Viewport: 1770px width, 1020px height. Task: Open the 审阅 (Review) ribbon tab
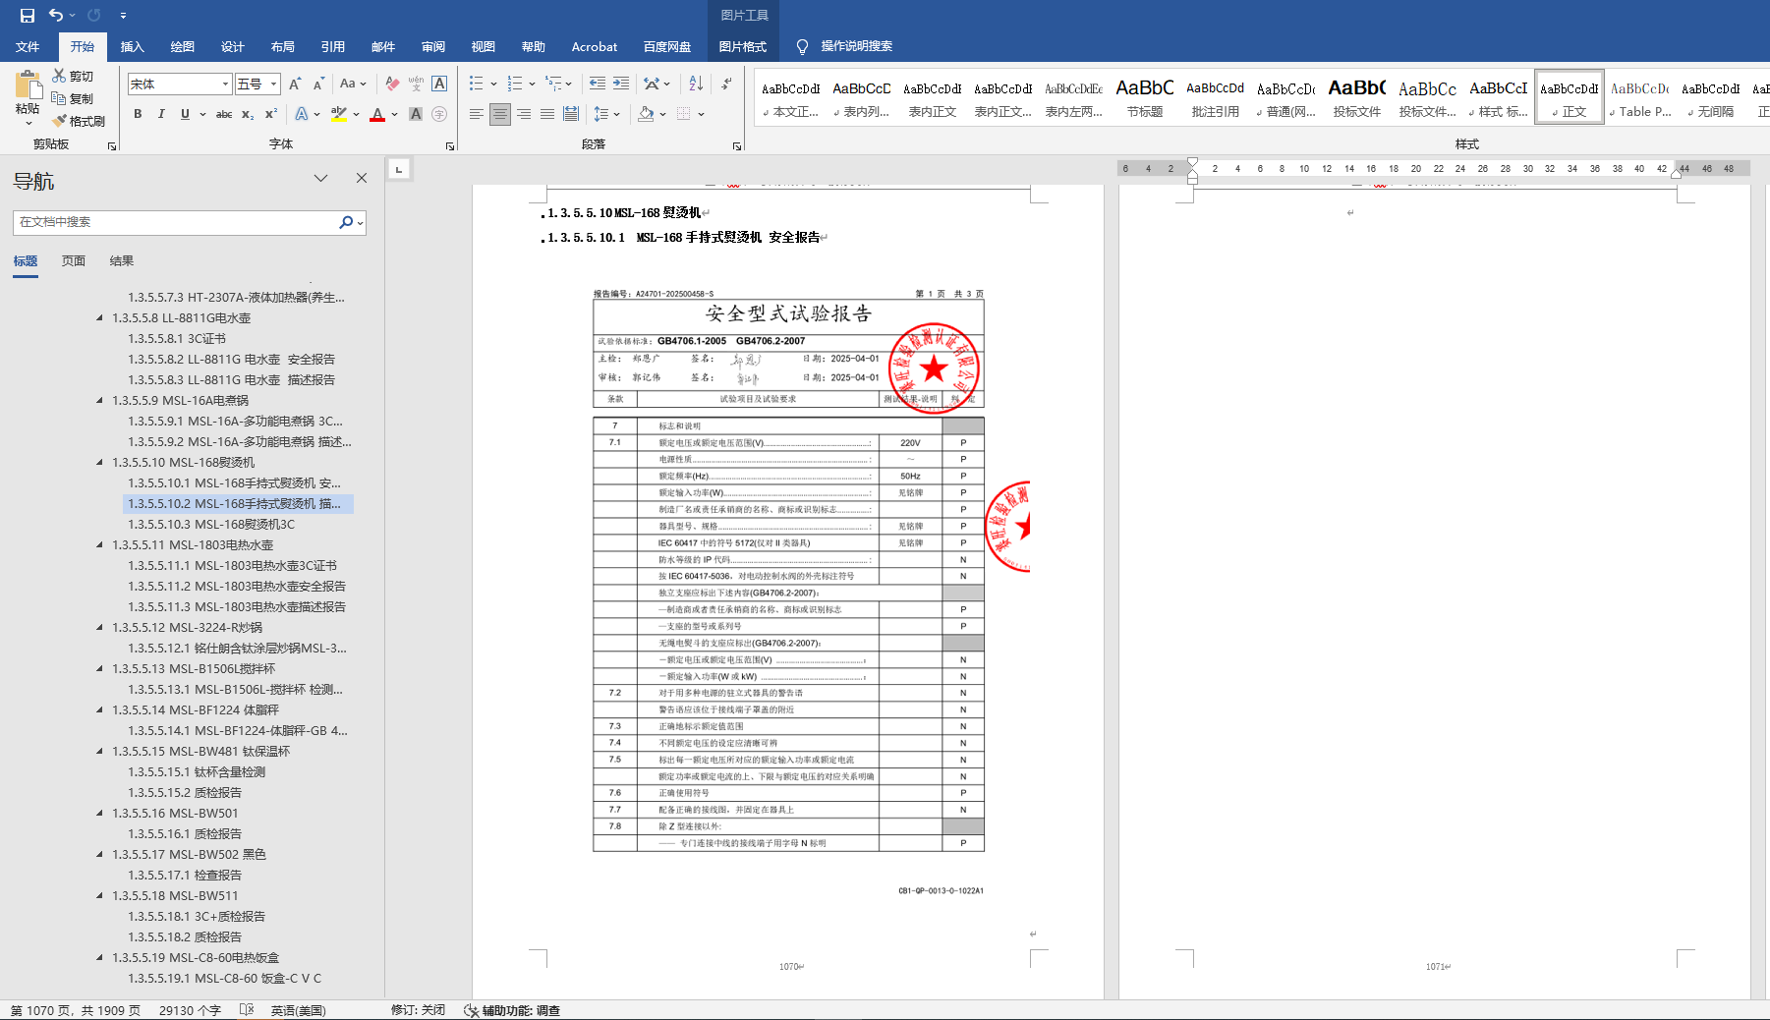pyautogui.click(x=433, y=46)
